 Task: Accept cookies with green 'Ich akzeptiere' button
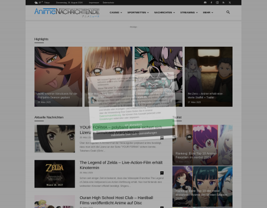[133, 125]
